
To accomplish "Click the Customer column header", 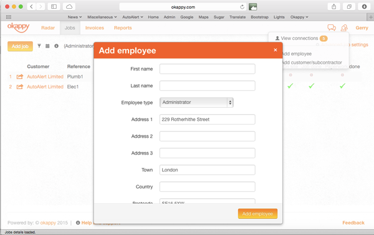I will [38, 66].
